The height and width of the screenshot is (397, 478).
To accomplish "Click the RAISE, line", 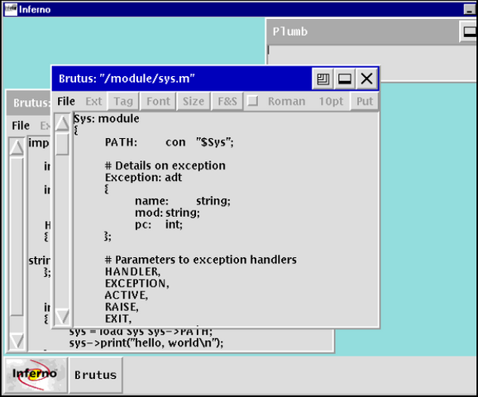I will pos(122,307).
